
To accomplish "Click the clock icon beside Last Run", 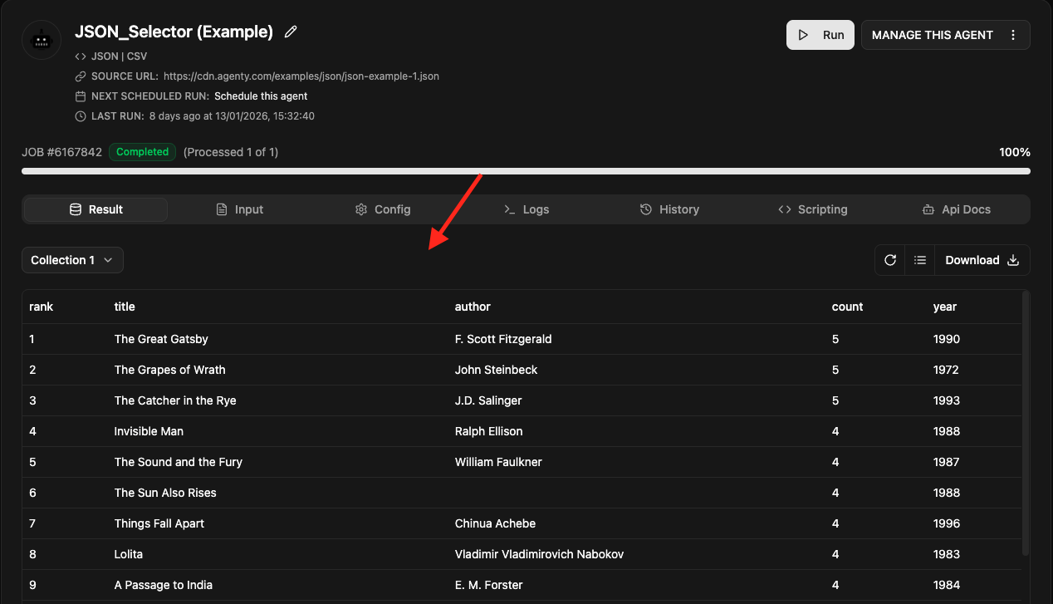I will 81,116.
